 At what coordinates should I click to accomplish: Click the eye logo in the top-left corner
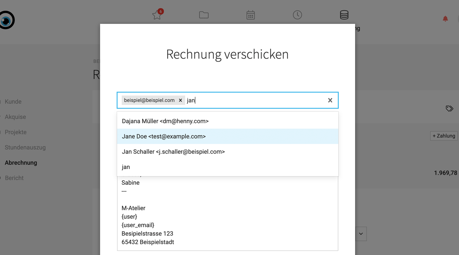pos(7,20)
